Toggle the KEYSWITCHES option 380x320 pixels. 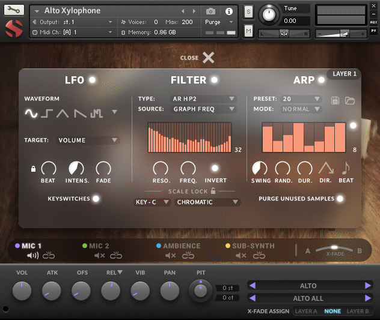click(96, 199)
